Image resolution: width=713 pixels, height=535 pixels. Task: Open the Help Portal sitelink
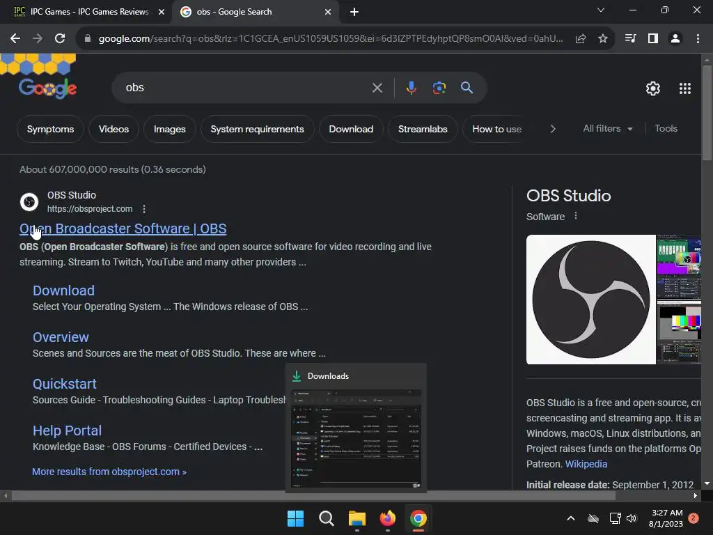tap(67, 431)
